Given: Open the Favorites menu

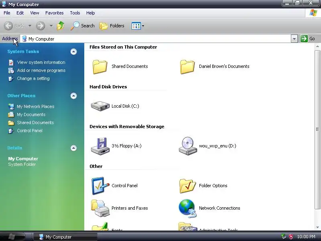Looking at the screenshot, I should point(55,13).
